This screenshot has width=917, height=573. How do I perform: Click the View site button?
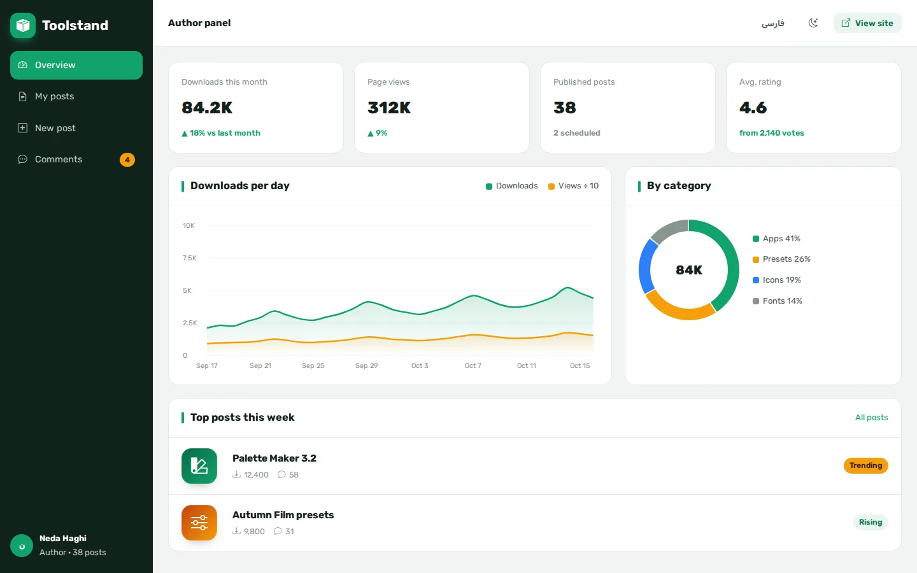click(x=867, y=23)
